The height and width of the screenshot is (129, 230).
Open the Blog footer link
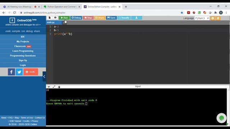(17, 118)
